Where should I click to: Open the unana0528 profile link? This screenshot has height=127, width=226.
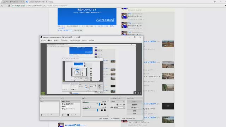coord(72,125)
